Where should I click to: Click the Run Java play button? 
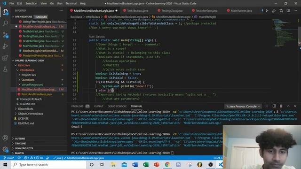coord(267,11)
